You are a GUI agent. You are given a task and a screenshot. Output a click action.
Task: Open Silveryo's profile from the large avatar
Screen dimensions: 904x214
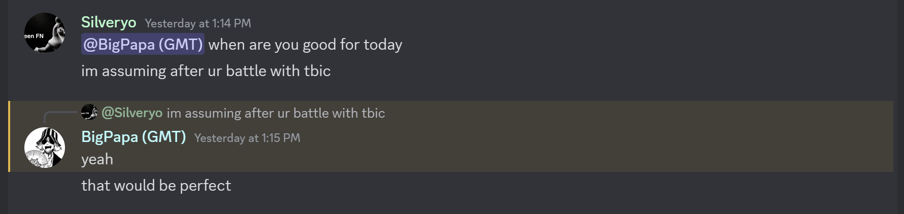point(45,33)
